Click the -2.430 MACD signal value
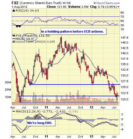The width and height of the screenshot is (133, 139). (x=60, y=112)
